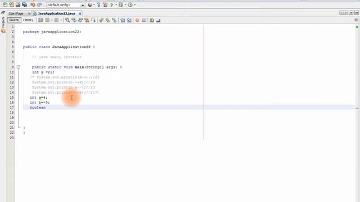The height and width of the screenshot is (202, 360).
Task: Click the globe browser icon
Action: click(90, 5)
